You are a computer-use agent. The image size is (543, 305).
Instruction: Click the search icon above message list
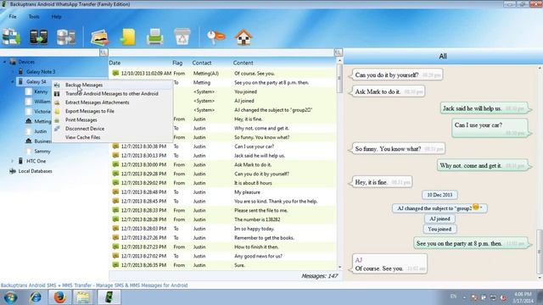339,53
